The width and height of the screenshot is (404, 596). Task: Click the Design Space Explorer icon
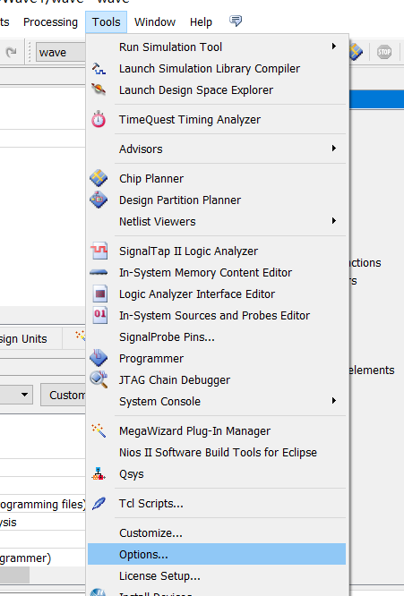pyautogui.click(x=99, y=90)
